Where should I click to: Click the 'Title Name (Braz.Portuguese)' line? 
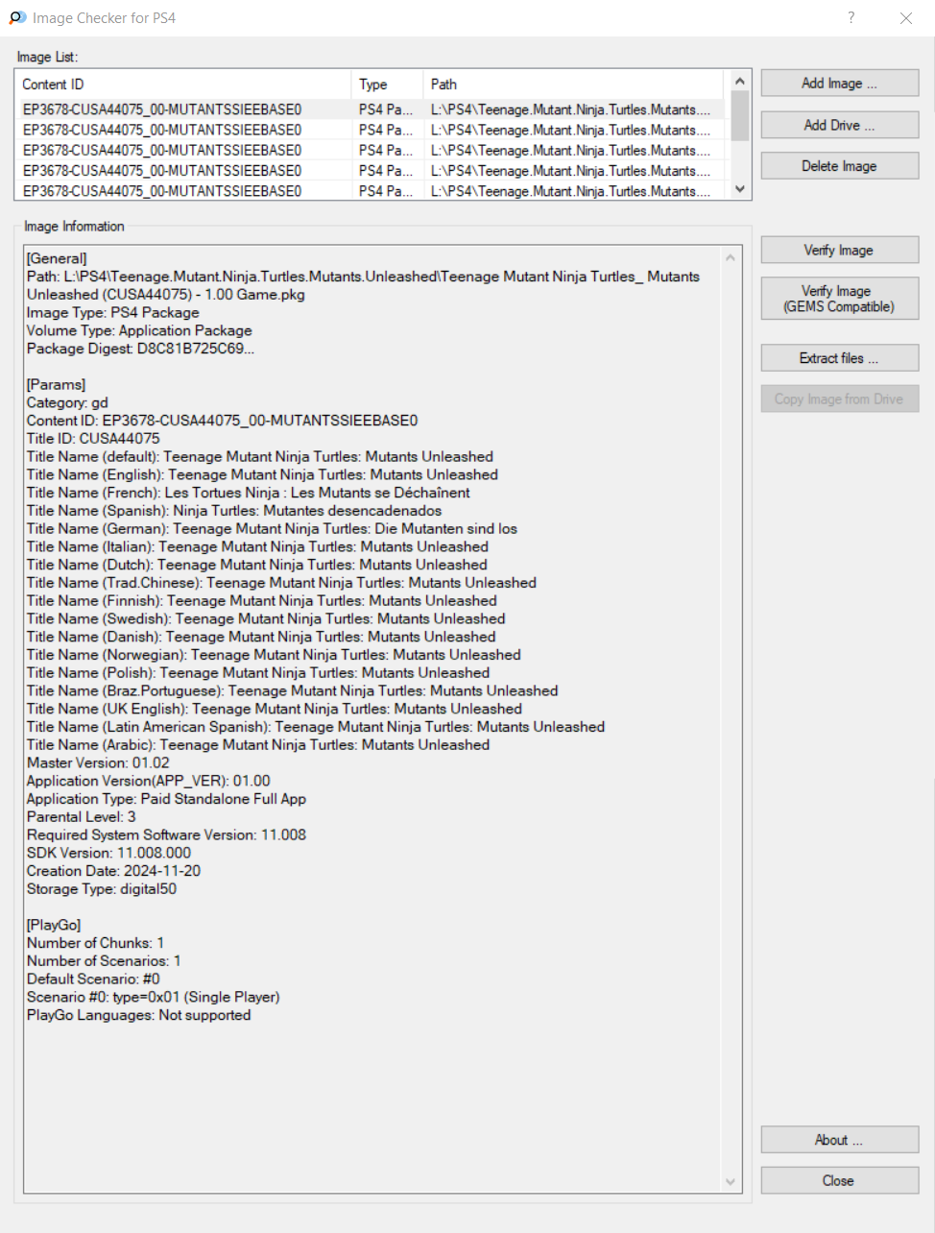[x=293, y=690]
